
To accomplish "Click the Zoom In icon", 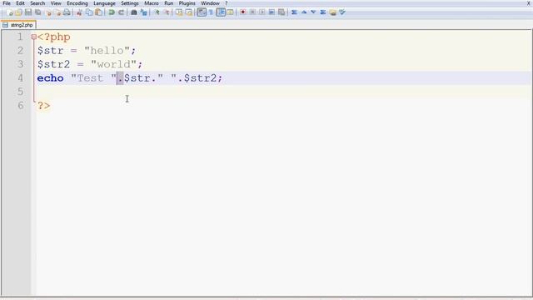I will (157, 12).
